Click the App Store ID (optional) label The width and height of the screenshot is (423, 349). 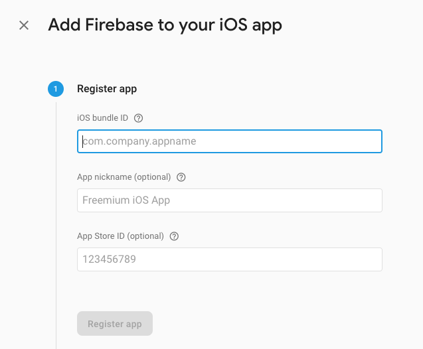coord(120,236)
